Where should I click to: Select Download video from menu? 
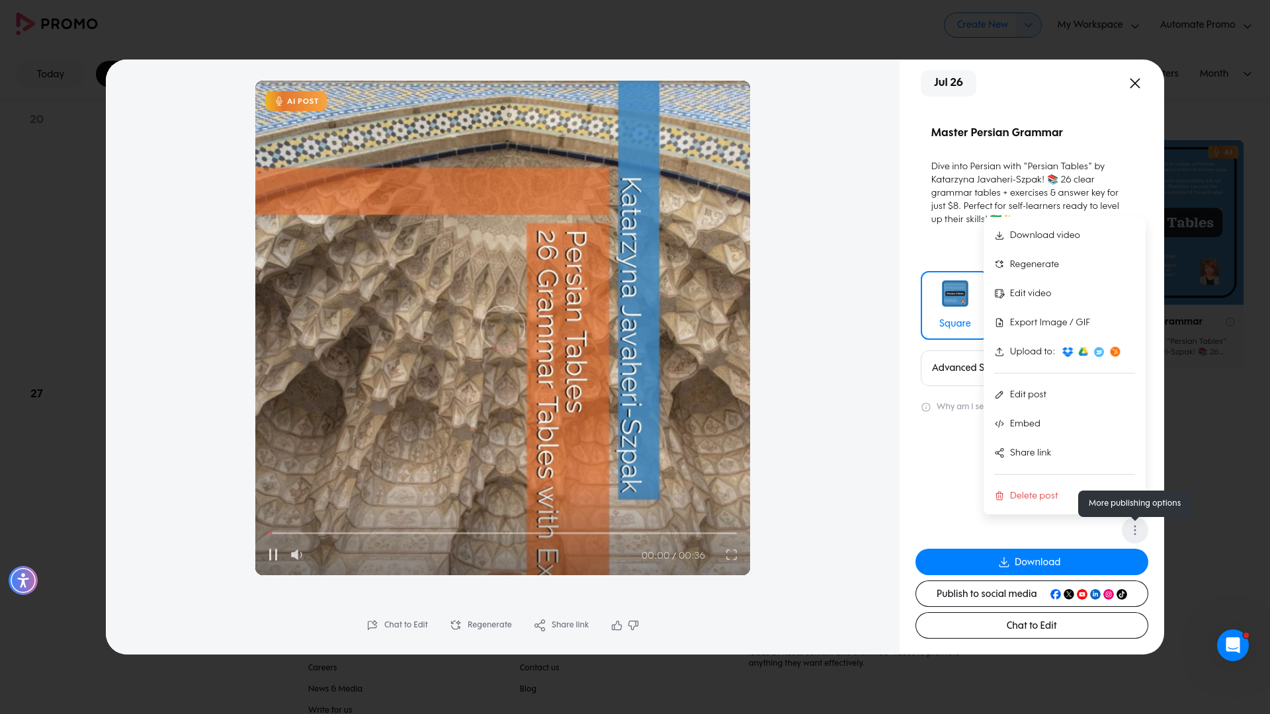(1064, 235)
